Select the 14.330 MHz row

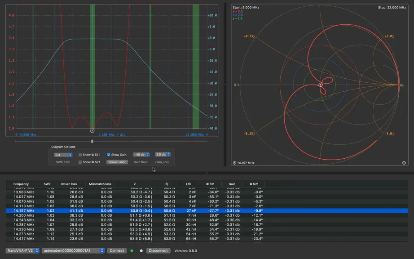tap(207, 229)
